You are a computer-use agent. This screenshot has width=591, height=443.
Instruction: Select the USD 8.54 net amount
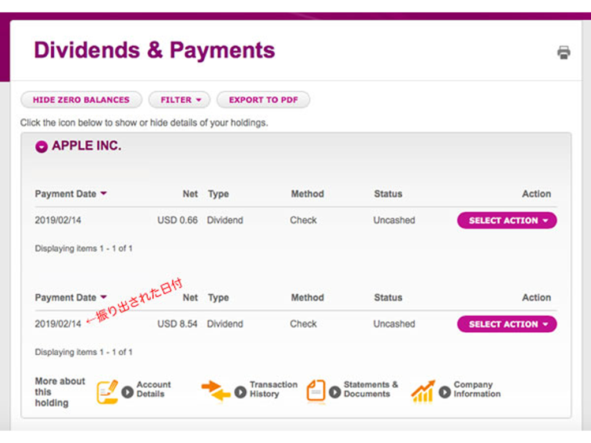(x=178, y=324)
